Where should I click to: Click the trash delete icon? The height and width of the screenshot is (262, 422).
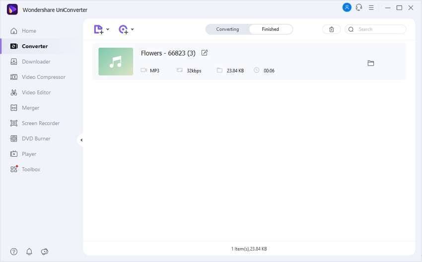point(332,29)
